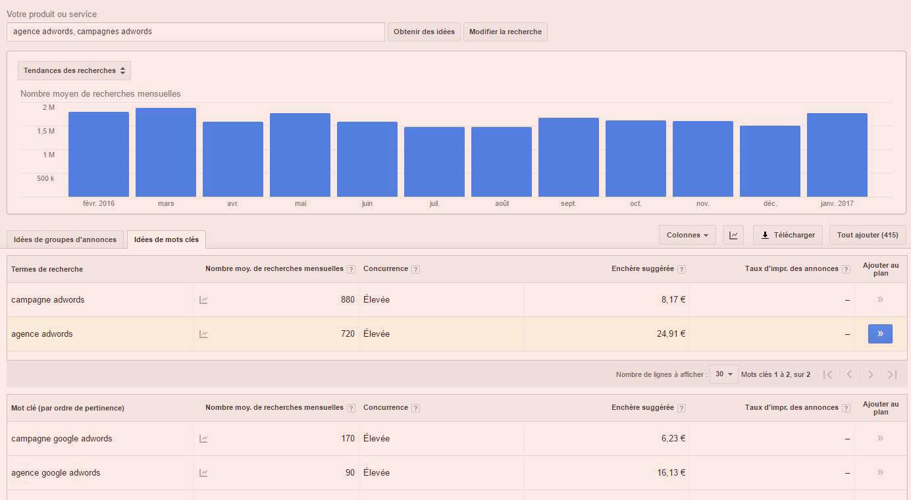Select the 880 monthly searches value

348,300
